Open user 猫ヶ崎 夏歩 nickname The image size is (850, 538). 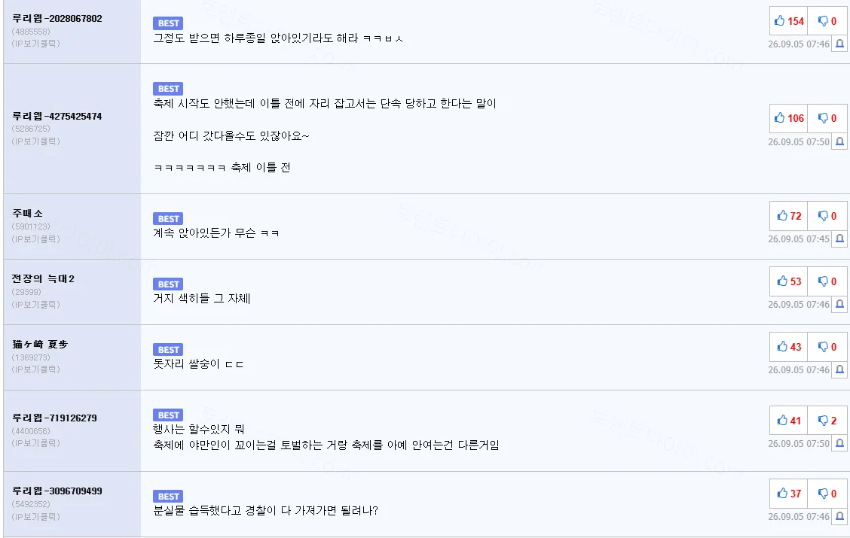(40, 344)
